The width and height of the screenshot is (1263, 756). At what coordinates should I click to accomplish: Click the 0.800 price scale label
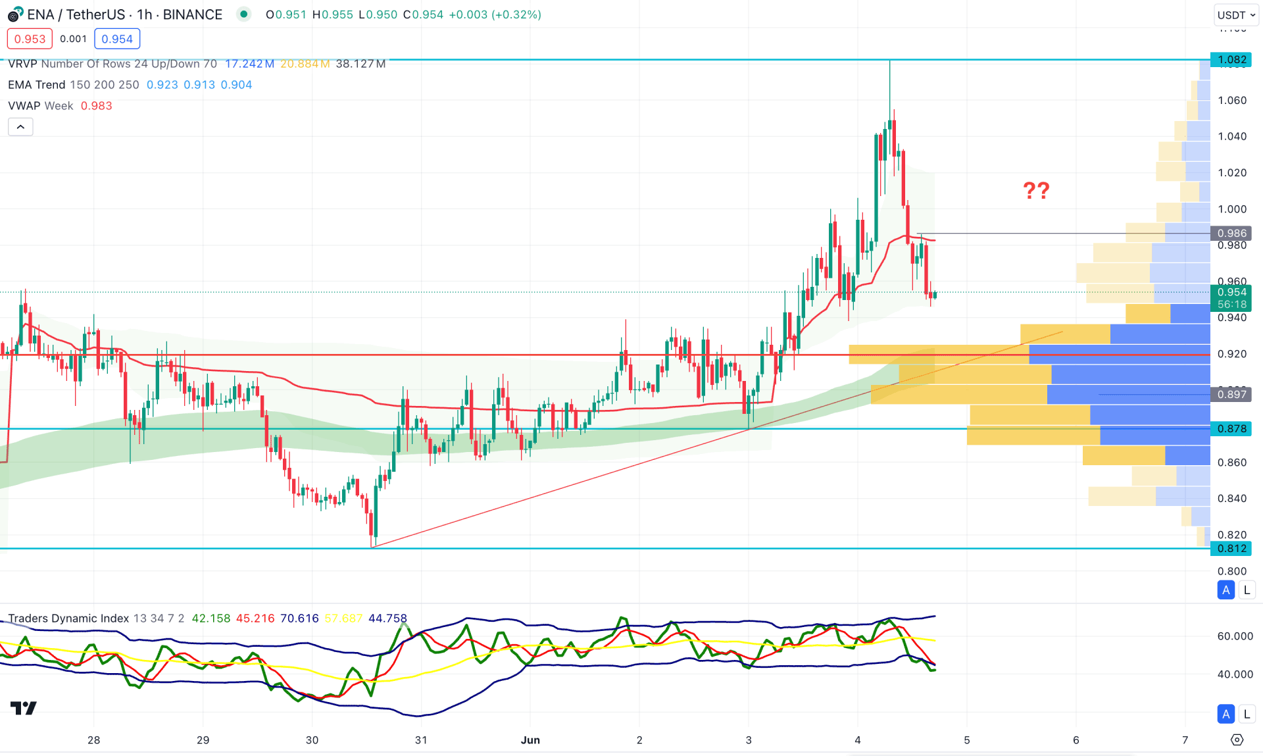pos(1232,572)
